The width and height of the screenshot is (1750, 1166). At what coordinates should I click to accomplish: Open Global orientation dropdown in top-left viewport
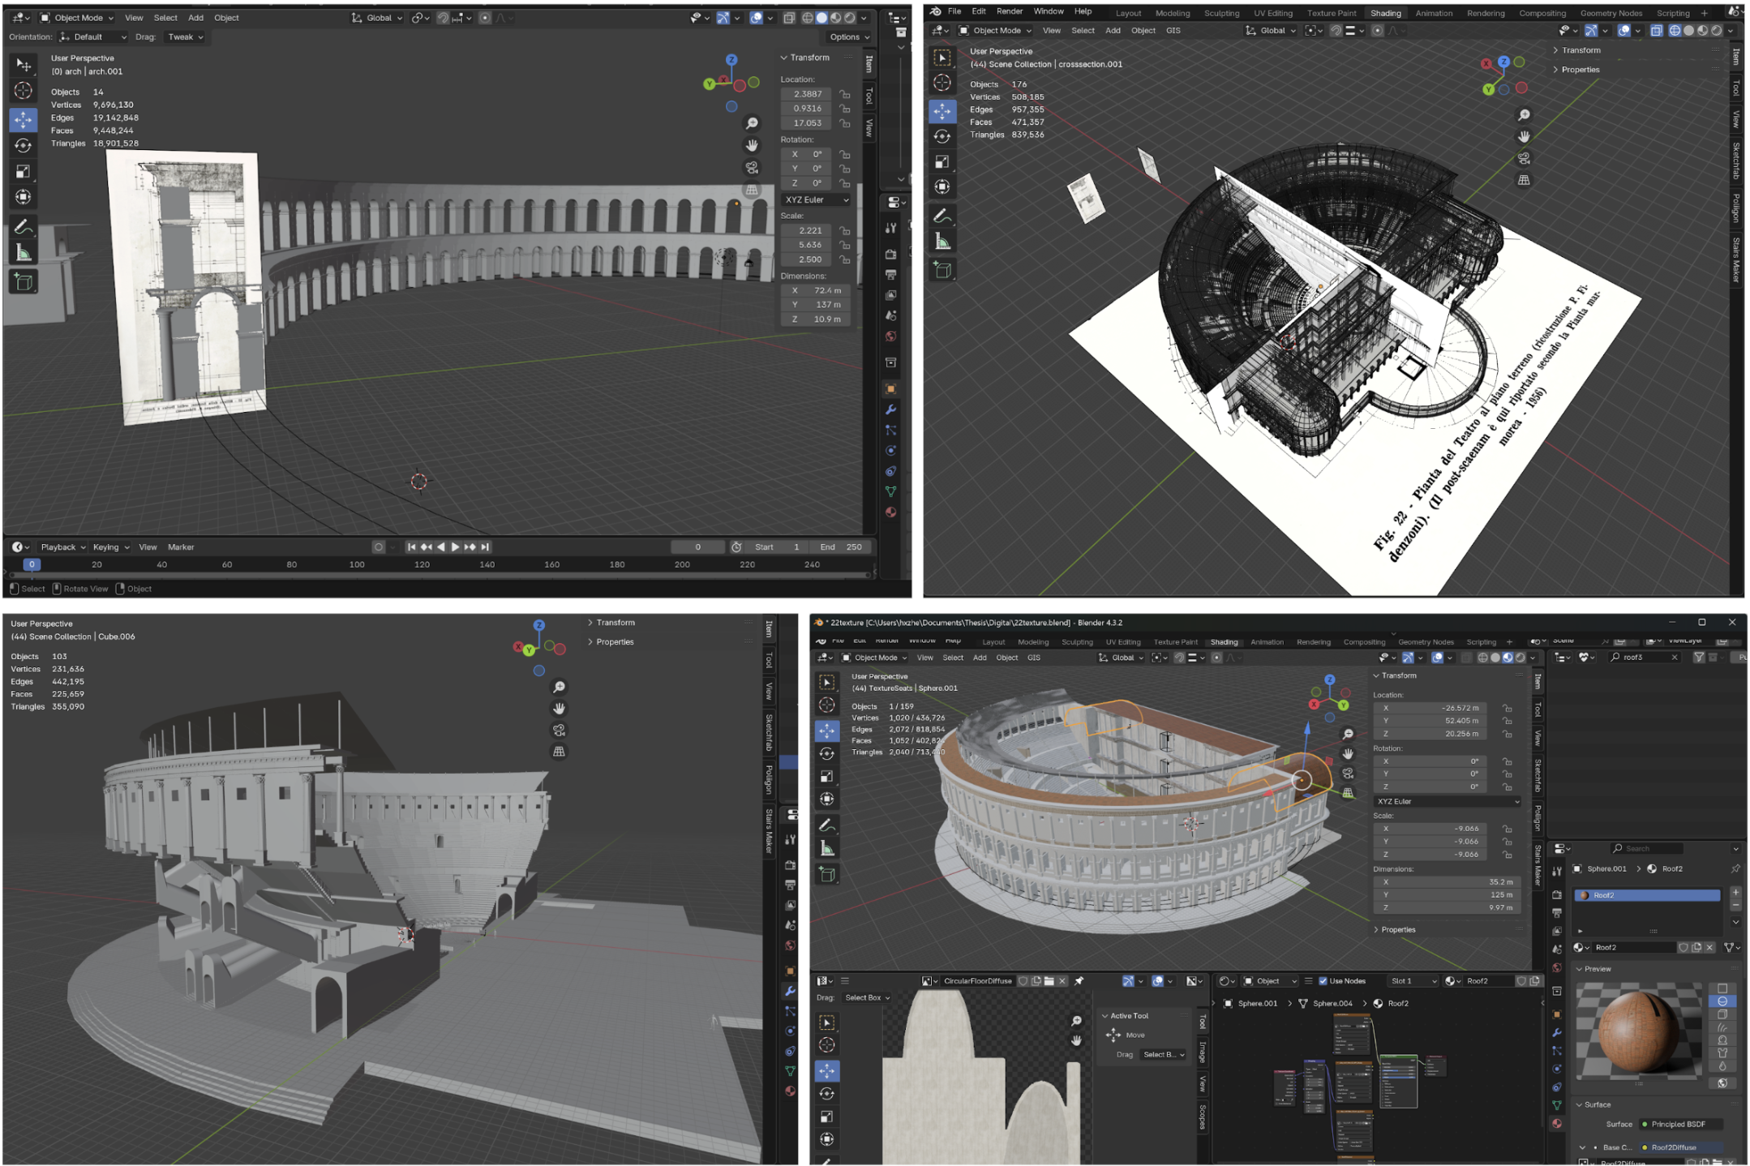coord(377,18)
